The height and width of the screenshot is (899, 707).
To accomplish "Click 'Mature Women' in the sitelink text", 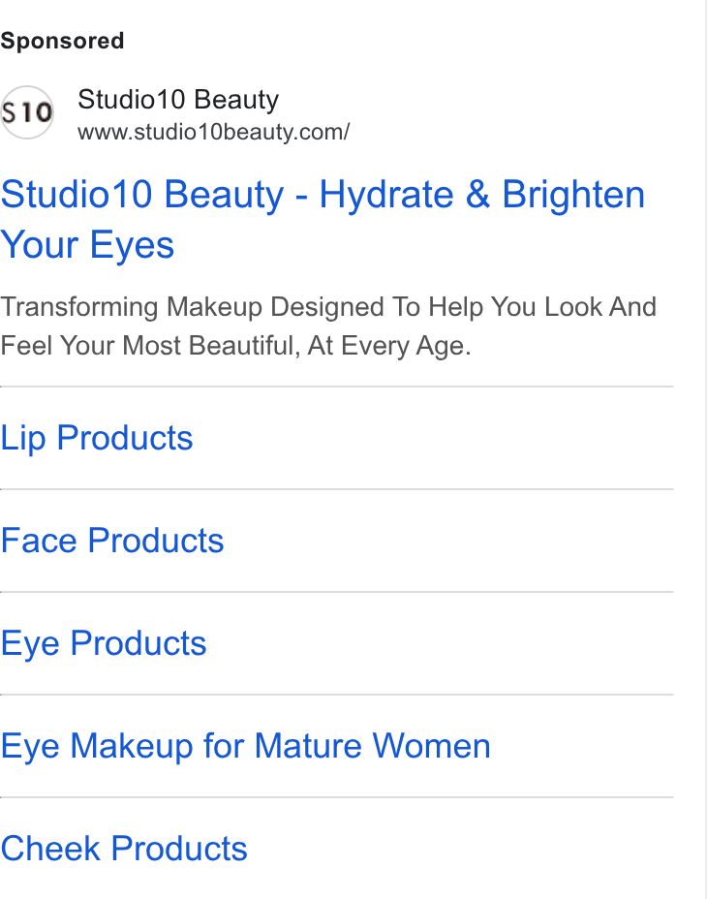I will click(x=373, y=746).
